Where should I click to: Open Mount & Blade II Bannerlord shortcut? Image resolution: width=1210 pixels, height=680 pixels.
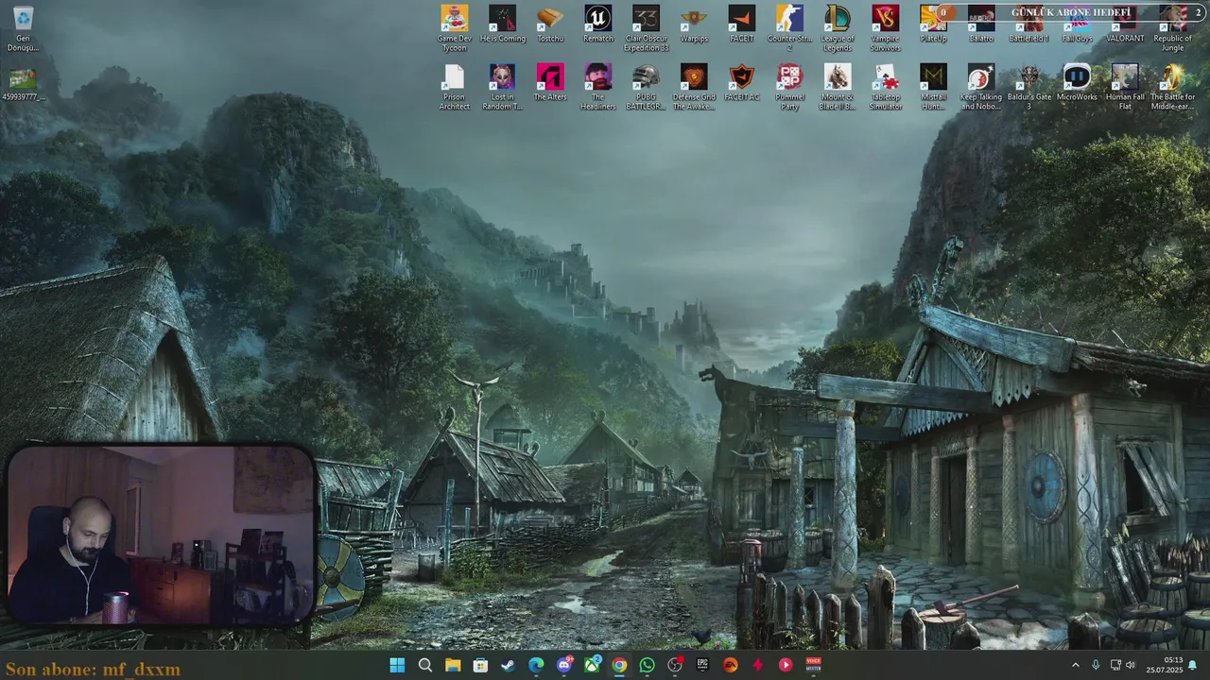(838, 87)
